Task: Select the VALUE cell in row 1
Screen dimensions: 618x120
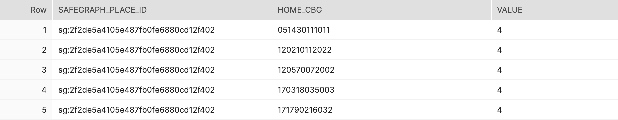Action: (x=555, y=30)
